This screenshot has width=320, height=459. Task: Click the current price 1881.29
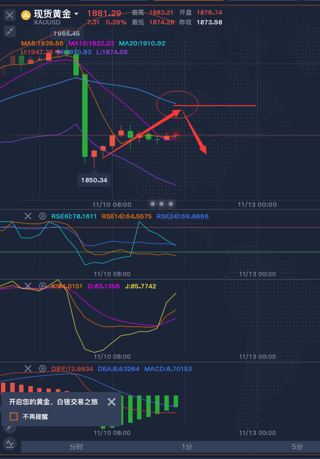coord(104,13)
